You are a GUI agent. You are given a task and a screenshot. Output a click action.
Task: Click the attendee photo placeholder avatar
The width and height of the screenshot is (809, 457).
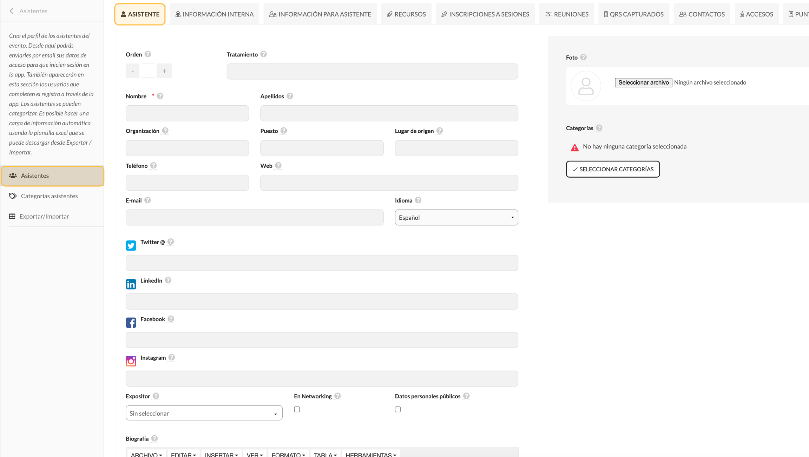click(x=586, y=86)
